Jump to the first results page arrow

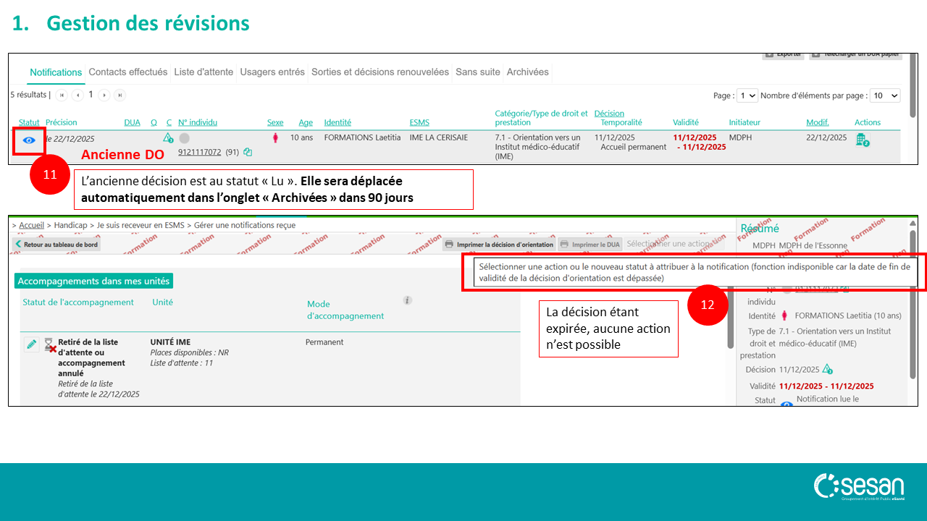coord(61,95)
